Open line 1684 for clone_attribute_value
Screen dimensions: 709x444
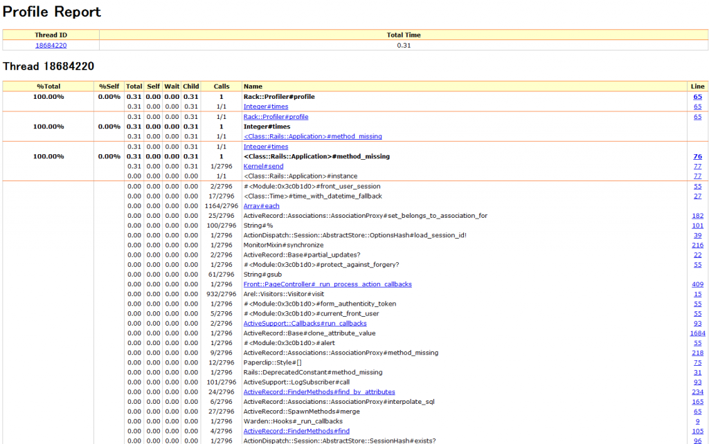click(697, 333)
